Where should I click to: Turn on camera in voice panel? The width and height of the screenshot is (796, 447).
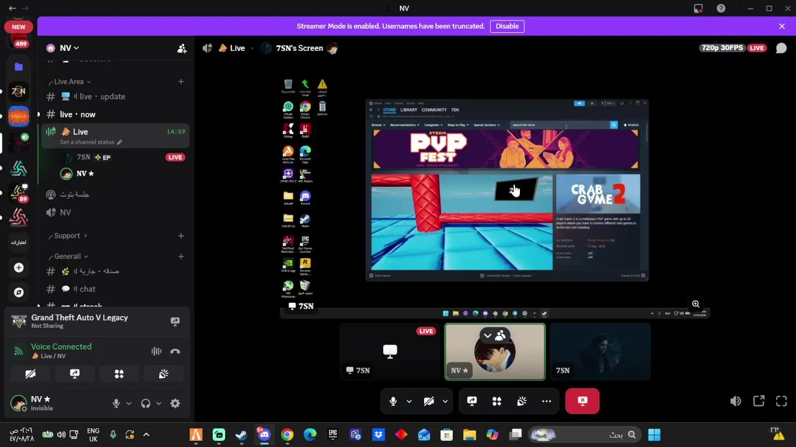(30, 374)
